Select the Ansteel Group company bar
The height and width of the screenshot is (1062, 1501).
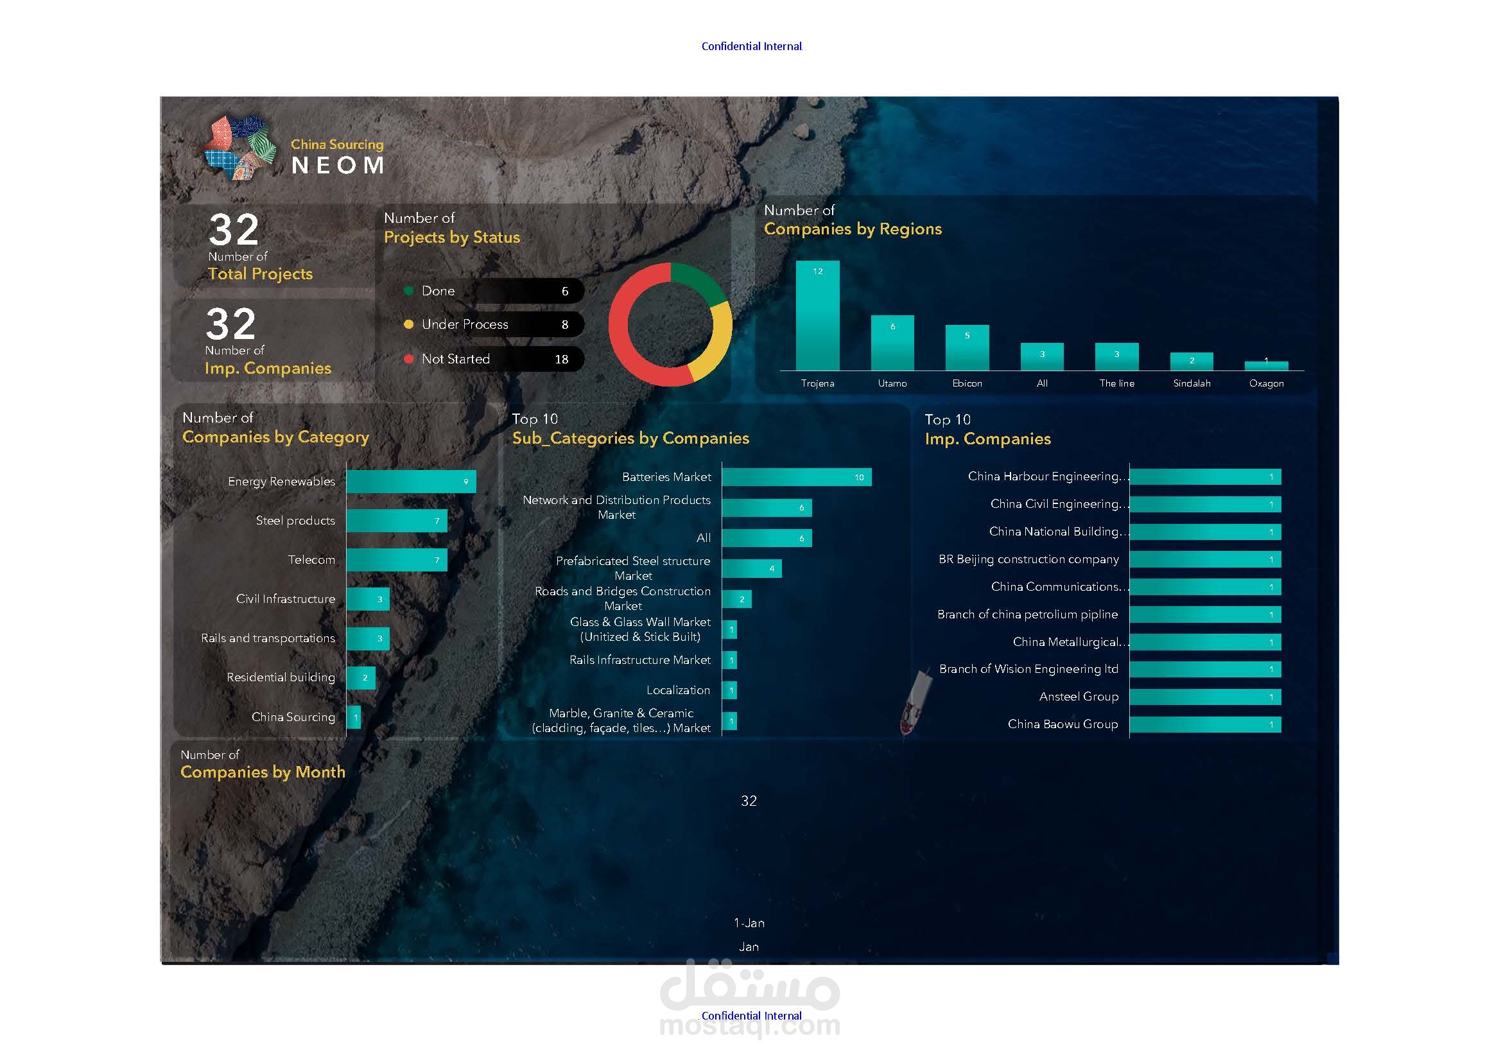(1206, 697)
